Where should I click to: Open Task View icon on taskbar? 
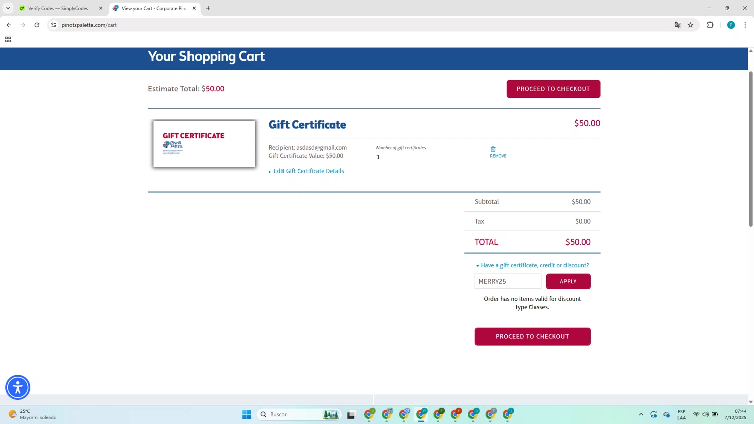351,414
